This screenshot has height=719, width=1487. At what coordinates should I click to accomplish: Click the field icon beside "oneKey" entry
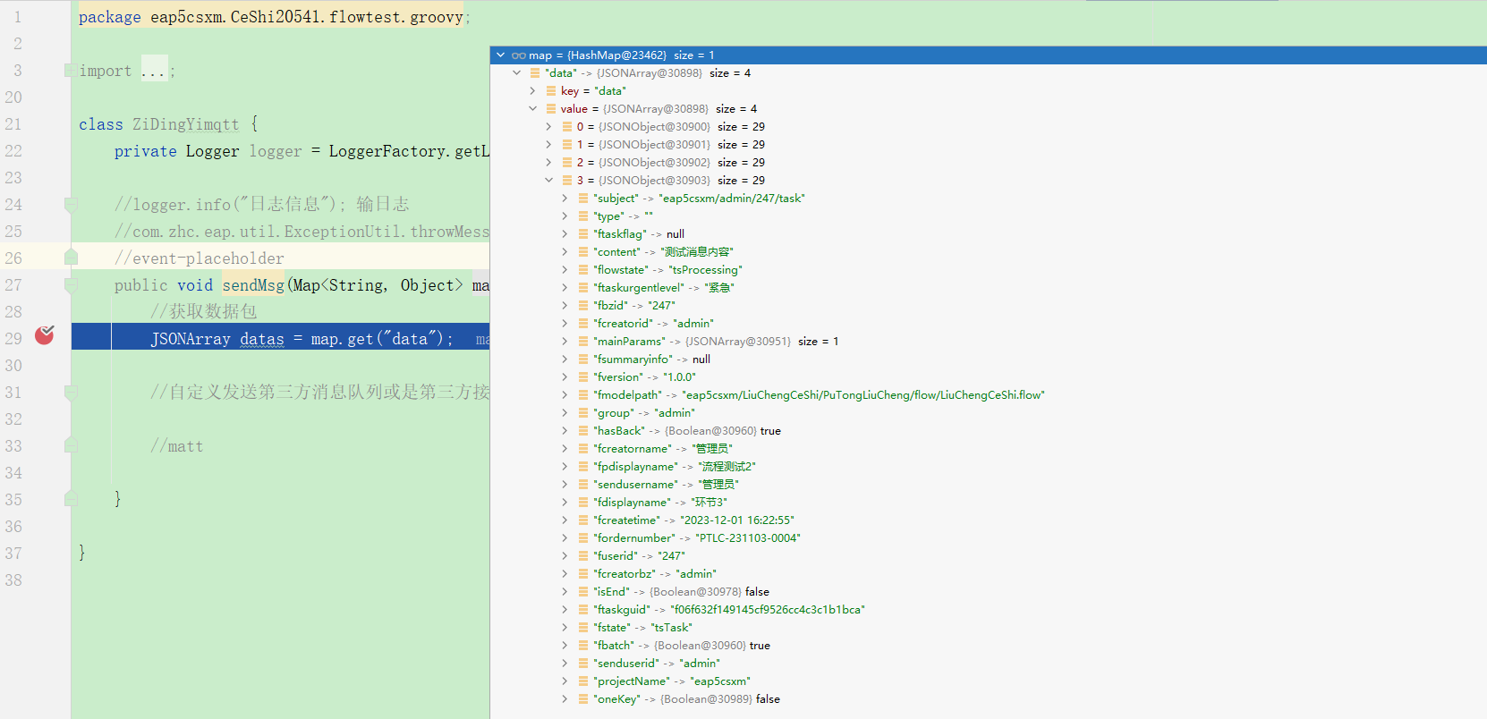click(583, 699)
